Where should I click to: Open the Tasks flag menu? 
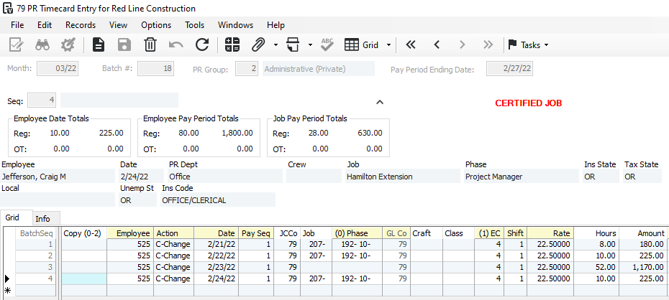pyautogui.click(x=528, y=44)
